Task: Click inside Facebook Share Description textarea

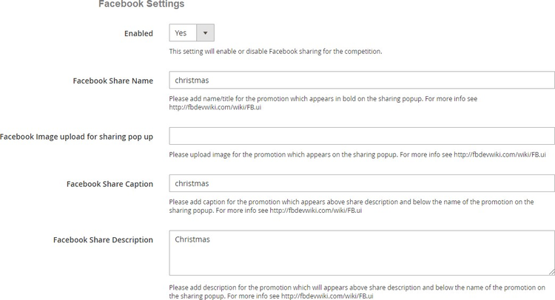Action: pos(362,253)
